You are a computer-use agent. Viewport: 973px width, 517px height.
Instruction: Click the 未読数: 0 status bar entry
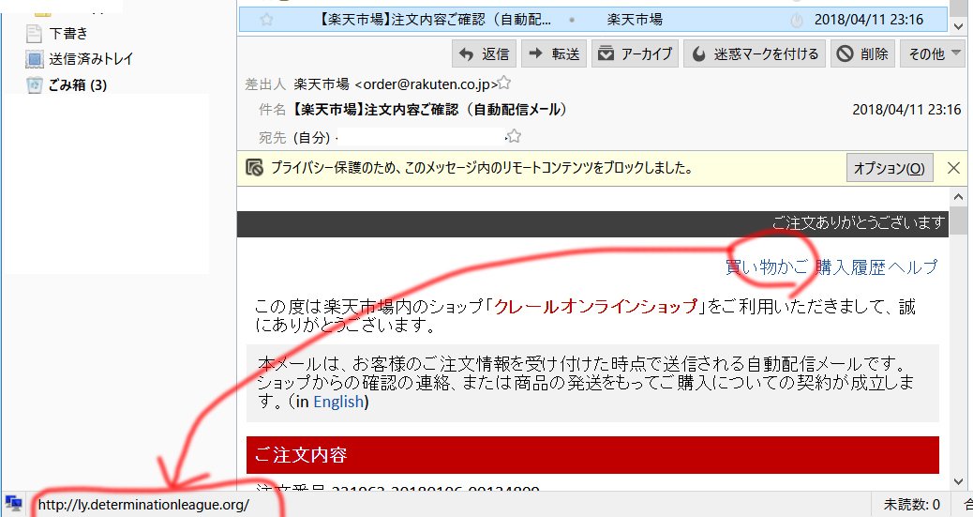911,504
